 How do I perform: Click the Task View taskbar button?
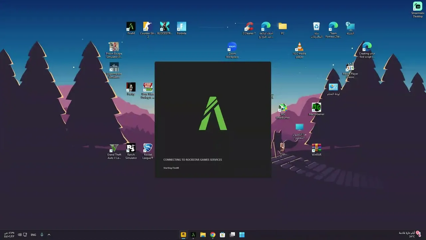coord(232,235)
